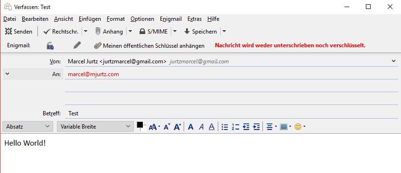Toggle underline formatting
The image size is (401, 173).
tap(212, 127)
